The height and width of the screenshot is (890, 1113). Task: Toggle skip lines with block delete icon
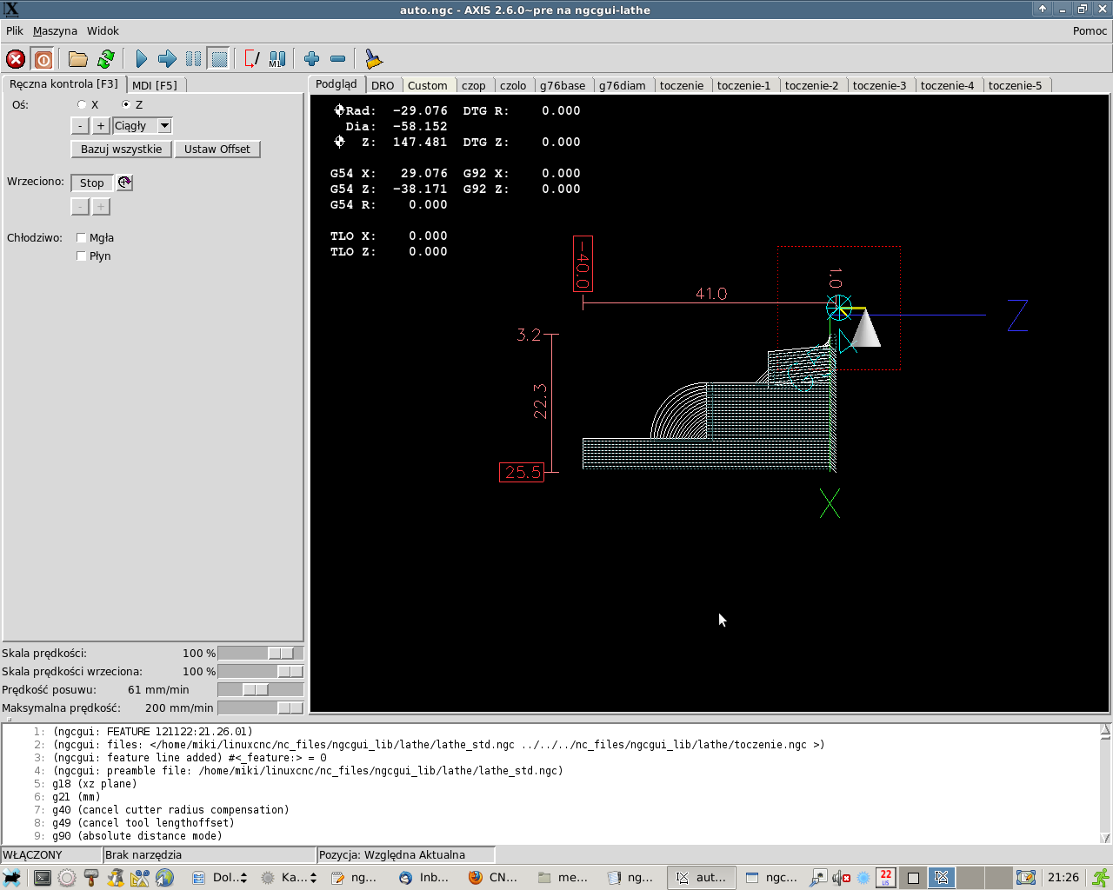251,59
